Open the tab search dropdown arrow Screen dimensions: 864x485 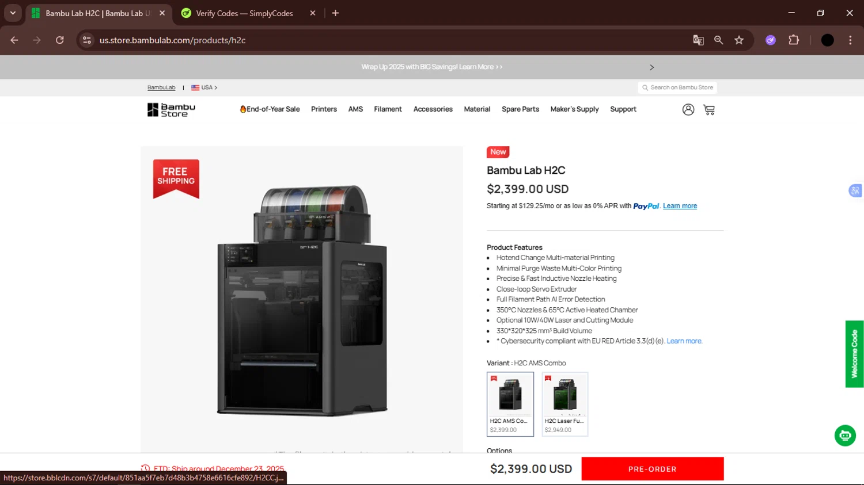tap(13, 13)
